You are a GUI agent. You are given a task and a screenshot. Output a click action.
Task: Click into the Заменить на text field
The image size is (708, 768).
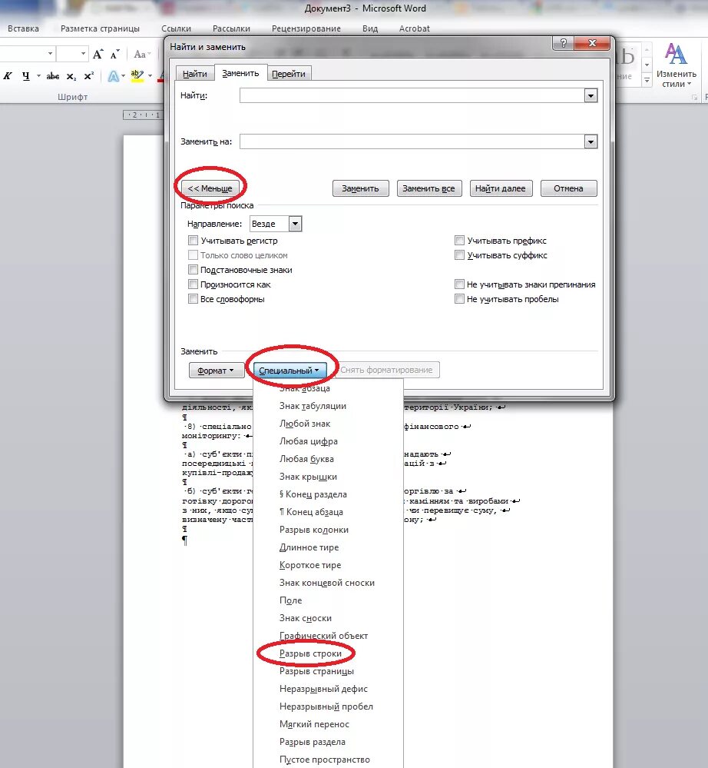pos(412,141)
